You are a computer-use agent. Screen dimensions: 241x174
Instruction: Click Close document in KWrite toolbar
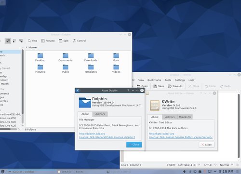click(x=194, y=86)
